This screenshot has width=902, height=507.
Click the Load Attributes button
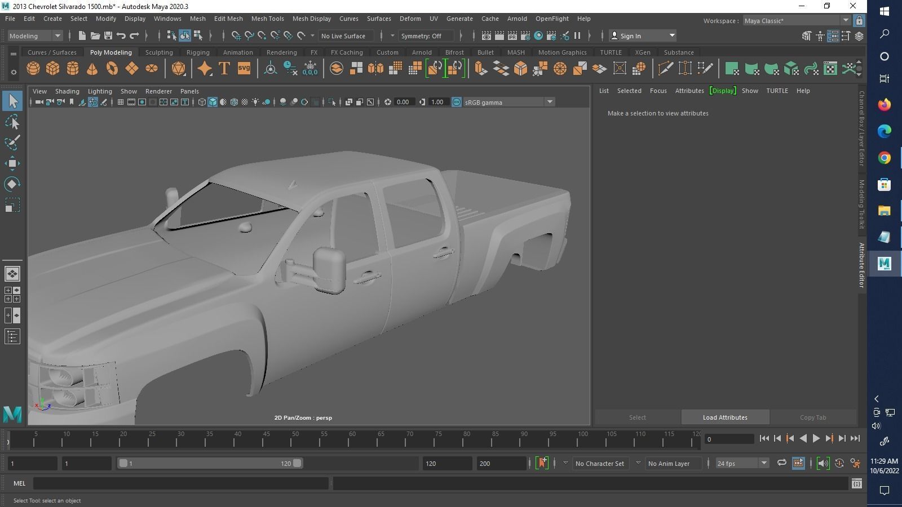click(725, 417)
